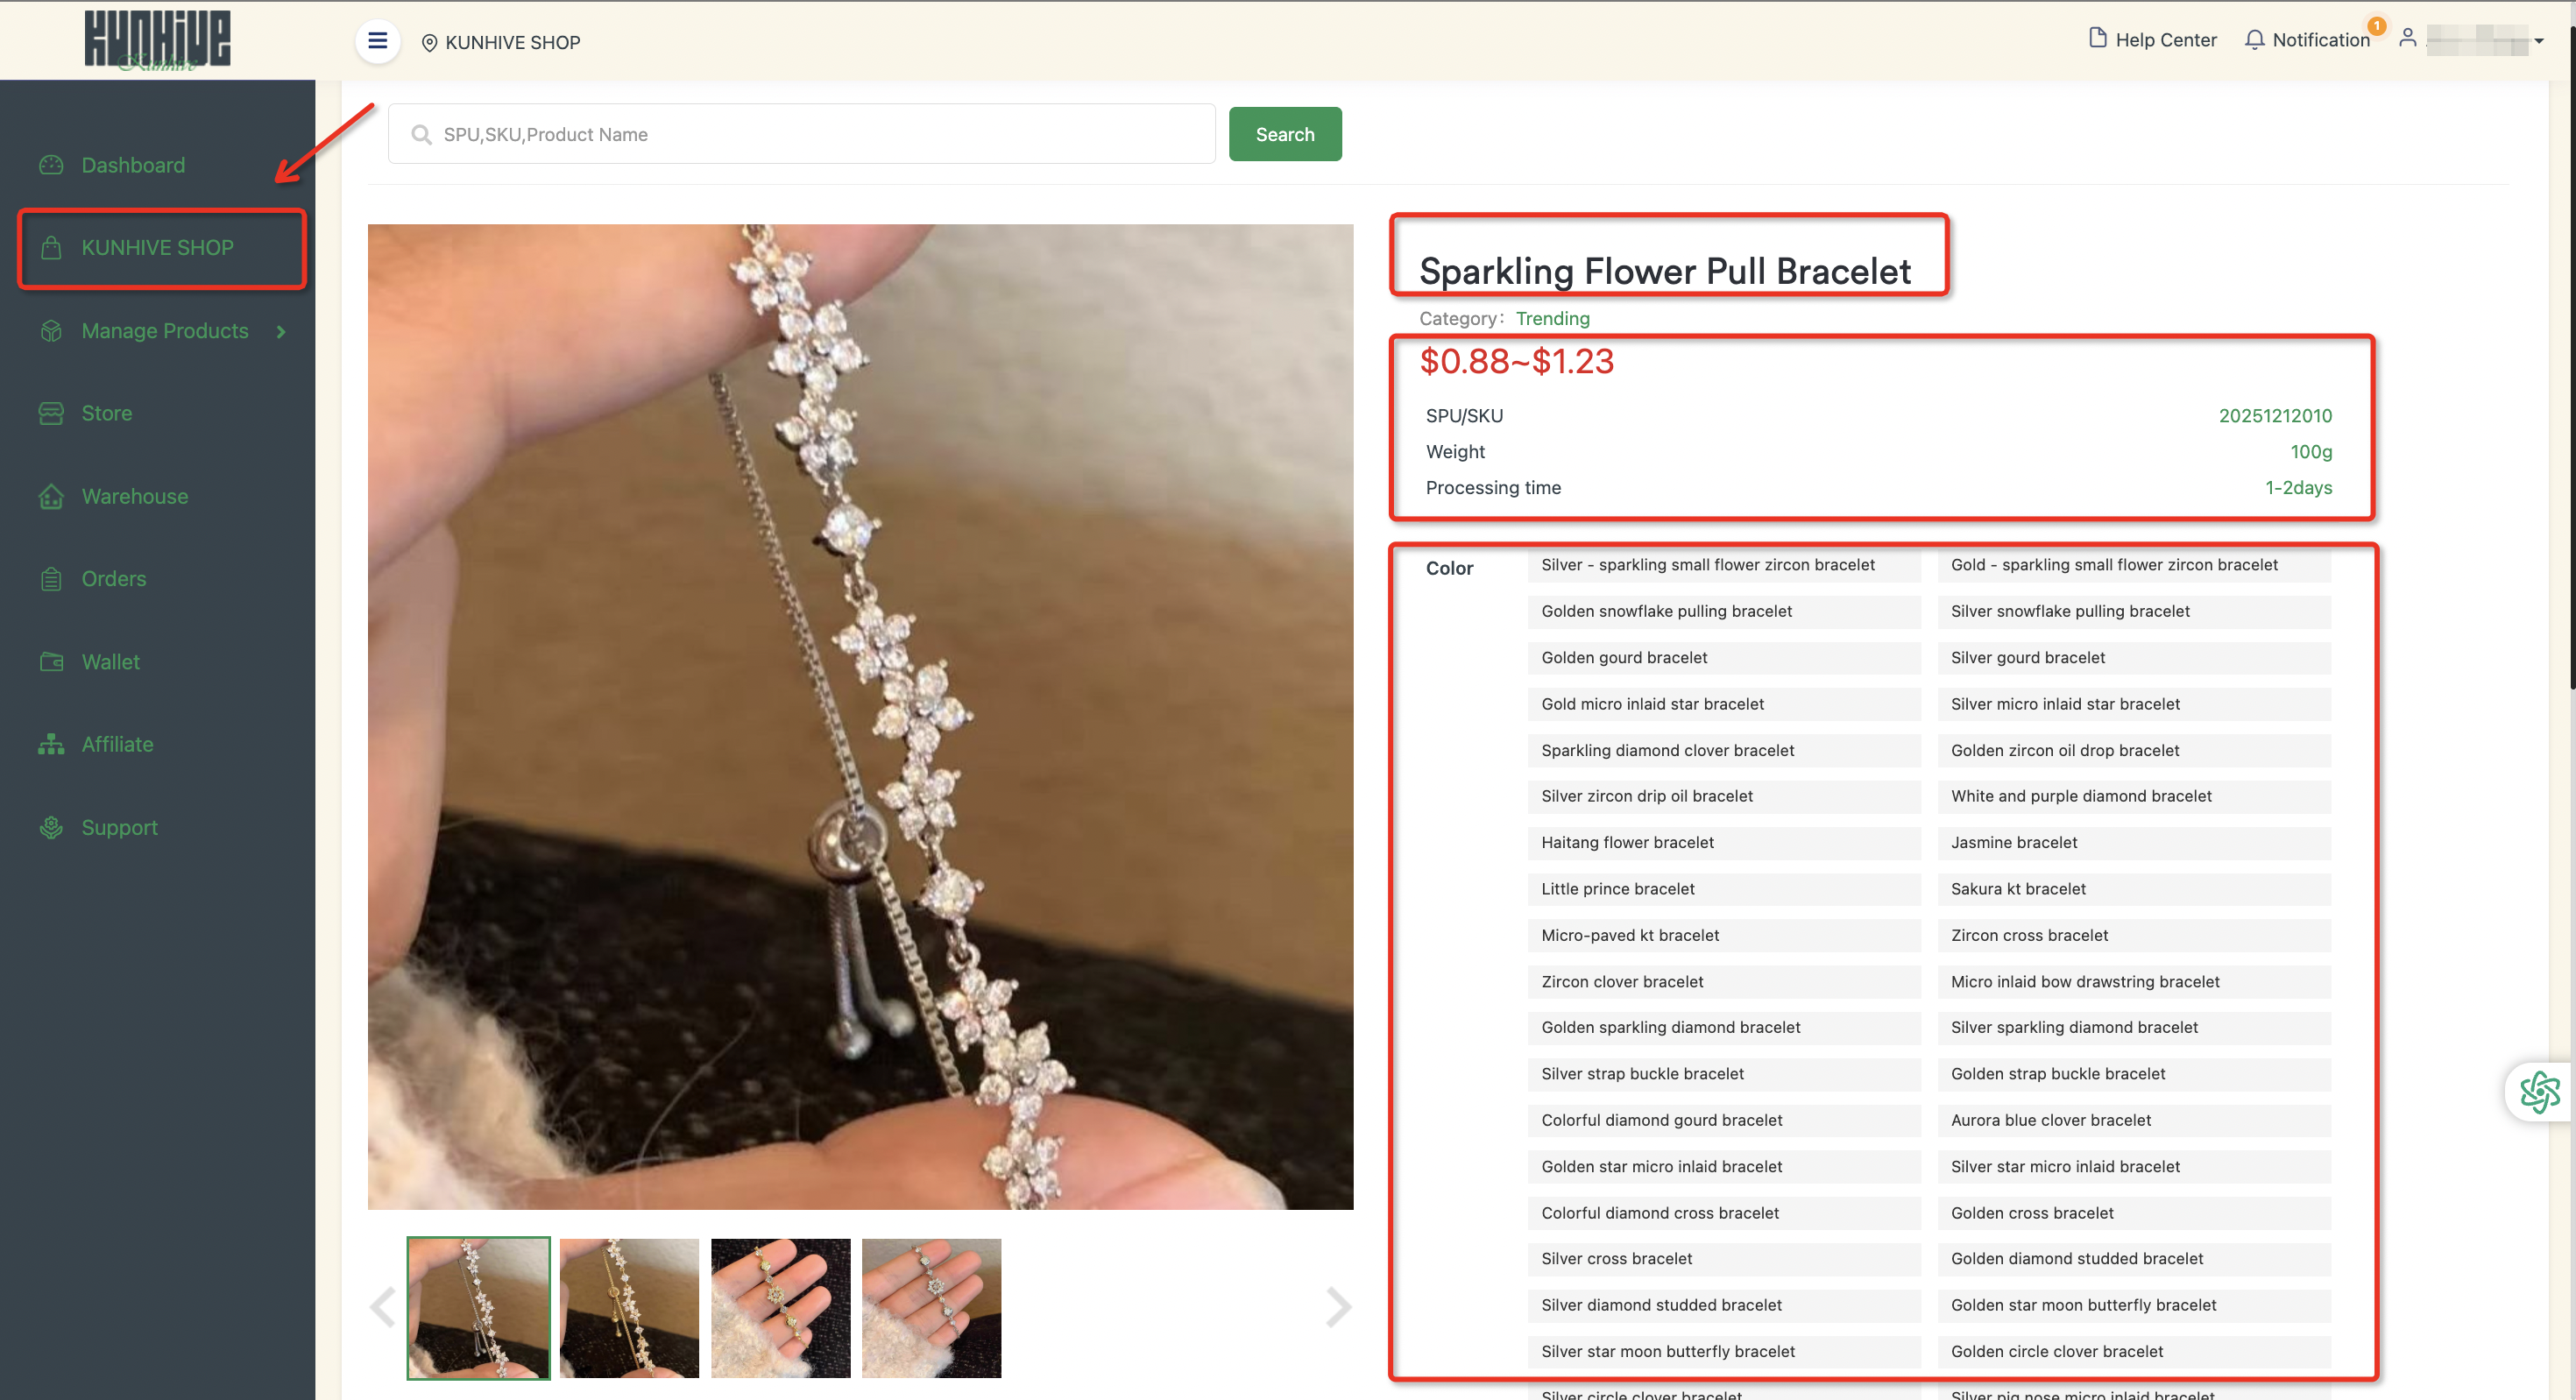Open Wallet from the sidebar
This screenshot has height=1400, width=2576.
pyautogui.click(x=110, y=662)
